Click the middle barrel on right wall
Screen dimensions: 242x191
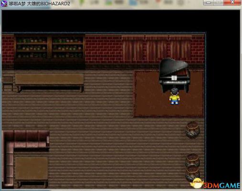pyautogui.click(x=192, y=160)
